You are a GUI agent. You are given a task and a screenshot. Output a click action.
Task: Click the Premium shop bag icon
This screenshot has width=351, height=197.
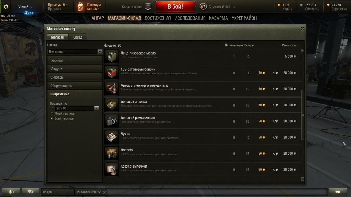coord(80,7)
